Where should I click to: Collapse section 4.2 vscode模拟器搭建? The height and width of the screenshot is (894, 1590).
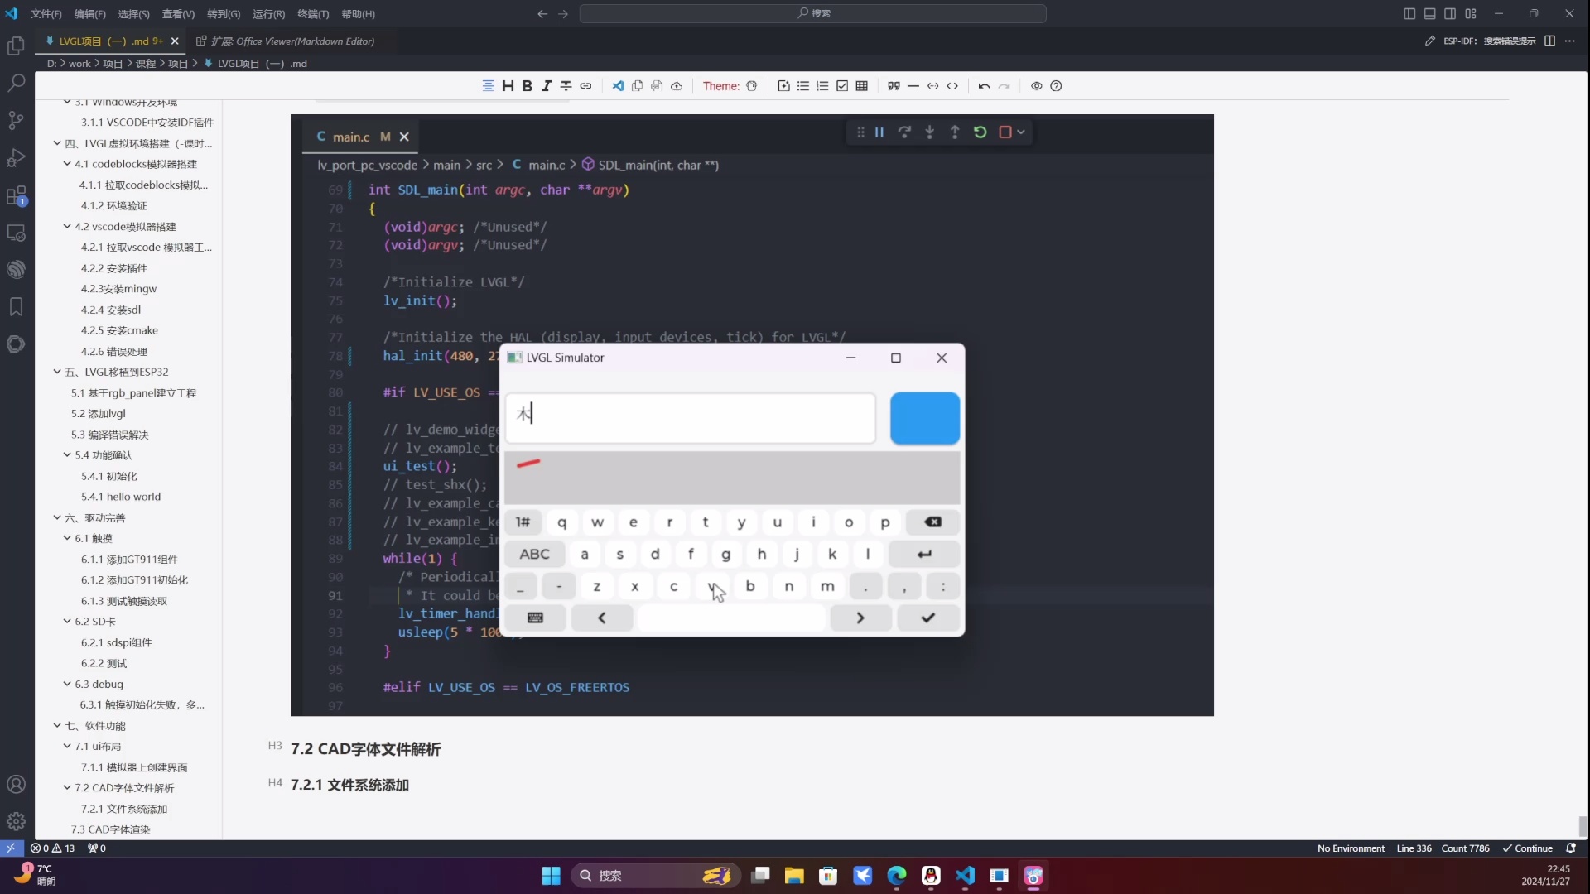pyautogui.click(x=68, y=226)
